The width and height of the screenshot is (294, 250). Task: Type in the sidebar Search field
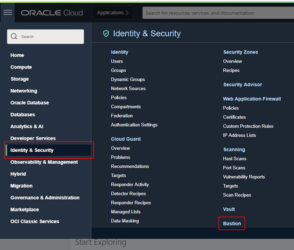click(49, 37)
